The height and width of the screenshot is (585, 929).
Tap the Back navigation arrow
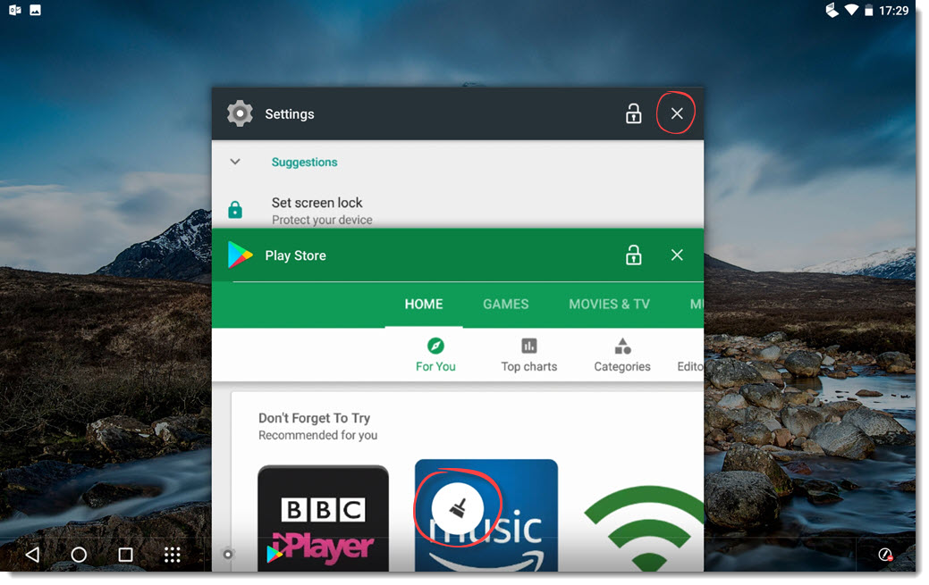point(32,555)
